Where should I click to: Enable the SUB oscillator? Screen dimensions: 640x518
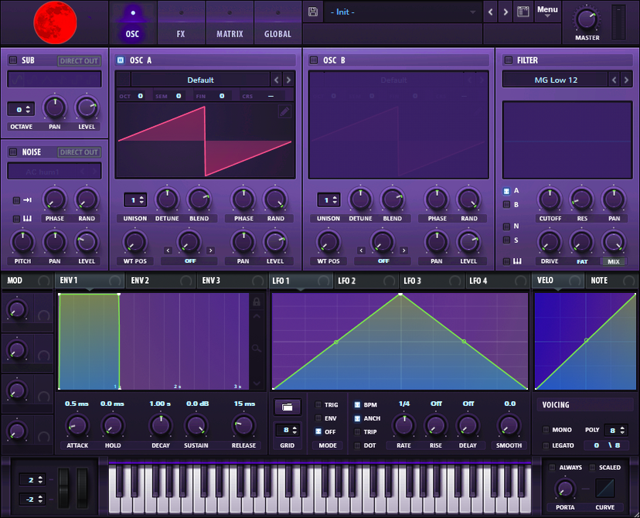pyautogui.click(x=13, y=60)
